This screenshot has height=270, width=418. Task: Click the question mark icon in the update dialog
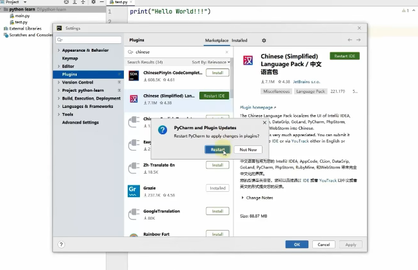click(x=163, y=130)
